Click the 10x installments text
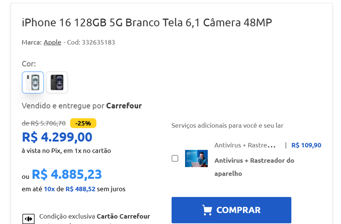 click(49, 189)
